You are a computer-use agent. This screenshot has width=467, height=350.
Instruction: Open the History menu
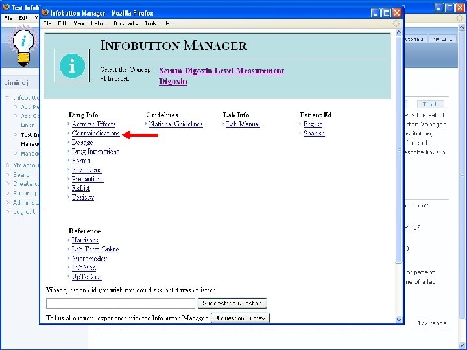99,23
